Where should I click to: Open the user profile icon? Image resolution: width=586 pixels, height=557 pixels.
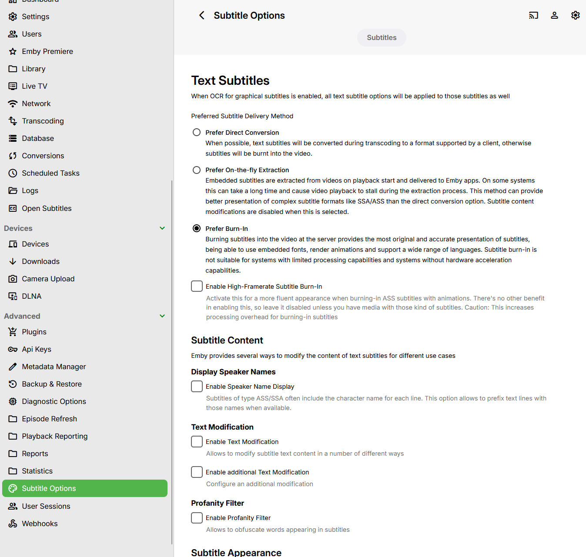click(554, 15)
